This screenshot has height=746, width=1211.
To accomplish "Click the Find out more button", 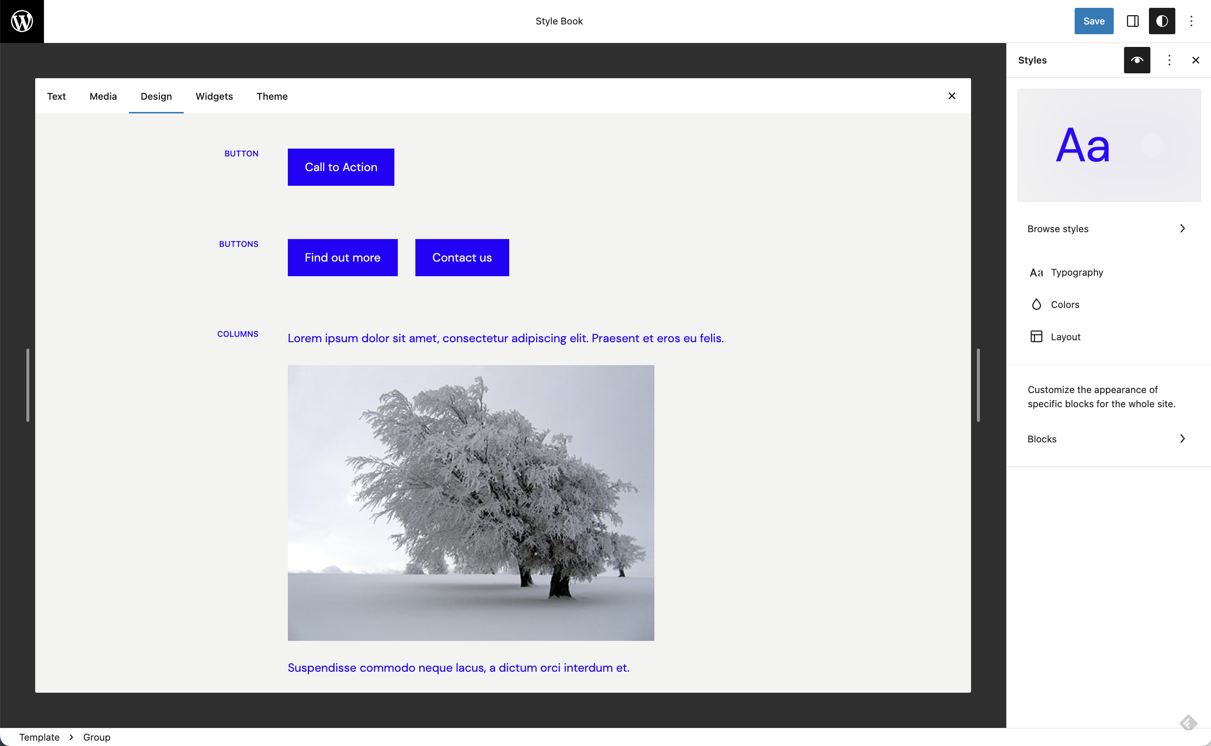I will (343, 258).
